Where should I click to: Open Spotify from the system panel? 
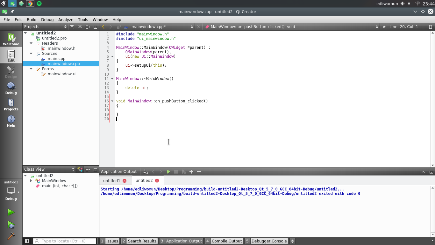(39, 4)
